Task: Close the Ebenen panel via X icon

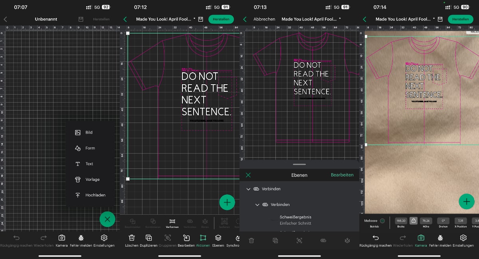Action: tap(248, 175)
